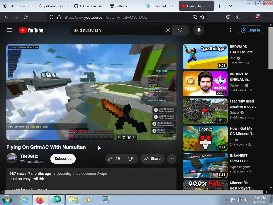Click the browser address bar URL
Image resolution: width=273 pixels, height=205 pixels.
[x=106, y=17]
